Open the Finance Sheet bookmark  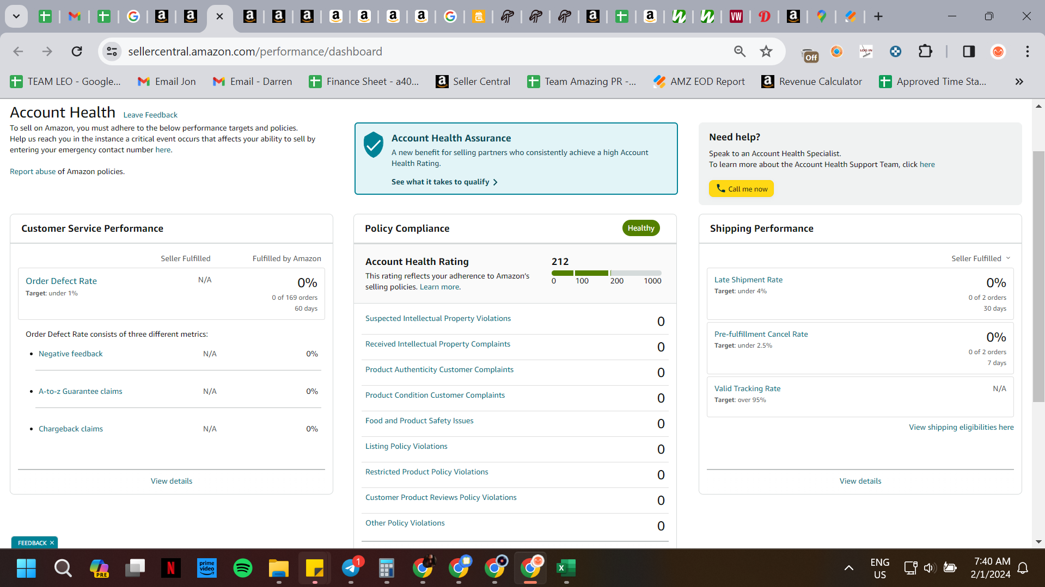[364, 82]
